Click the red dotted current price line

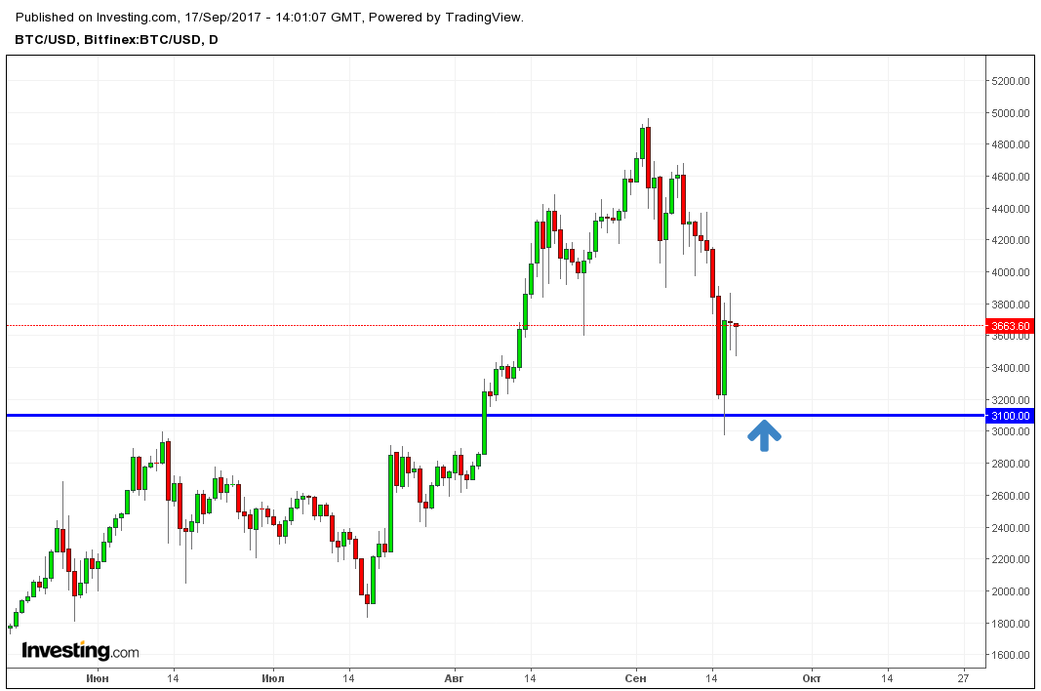coord(496,326)
